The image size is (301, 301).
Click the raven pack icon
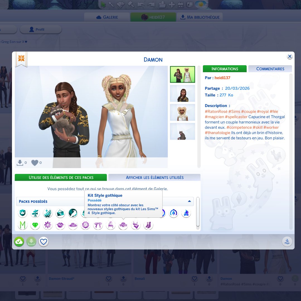73,213
